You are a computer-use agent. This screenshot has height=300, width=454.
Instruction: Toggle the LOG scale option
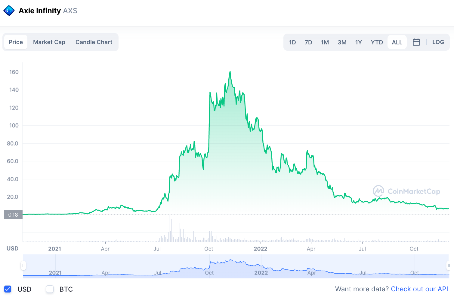pyautogui.click(x=438, y=42)
